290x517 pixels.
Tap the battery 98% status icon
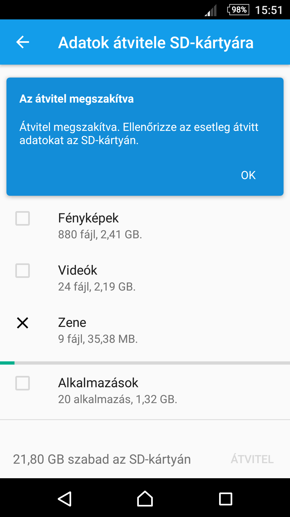(238, 10)
